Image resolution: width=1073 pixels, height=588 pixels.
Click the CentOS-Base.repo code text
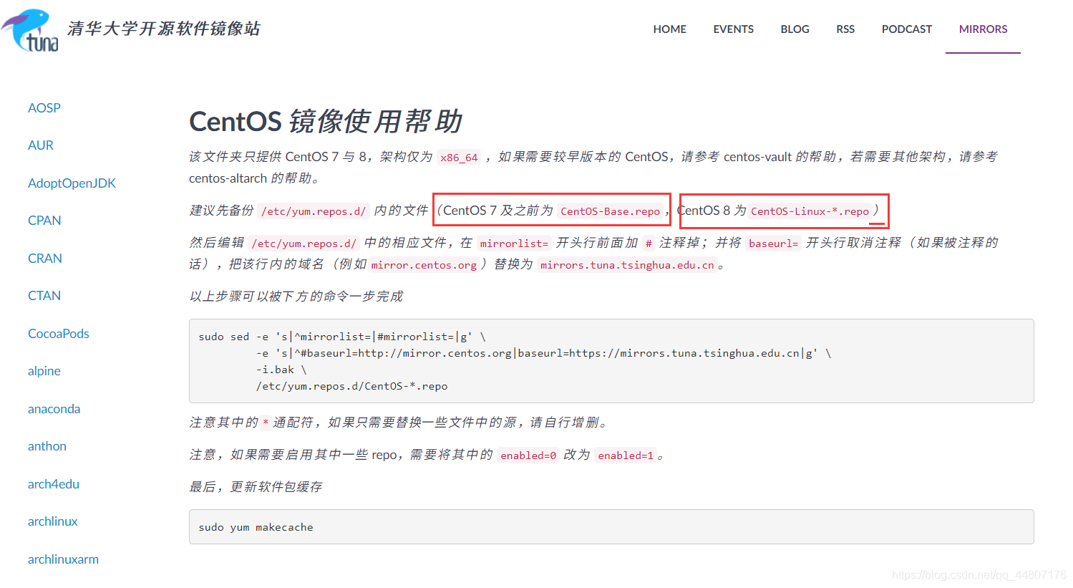click(x=610, y=211)
